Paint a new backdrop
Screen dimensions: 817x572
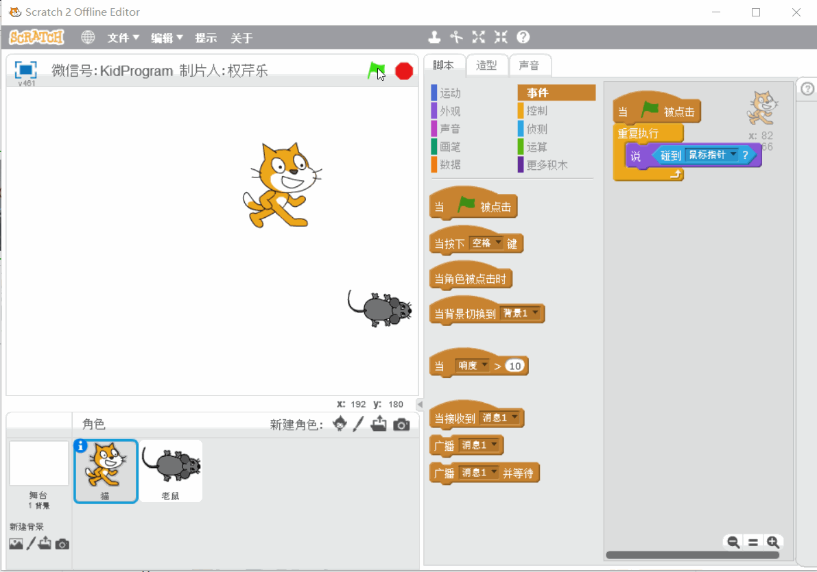click(32, 543)
